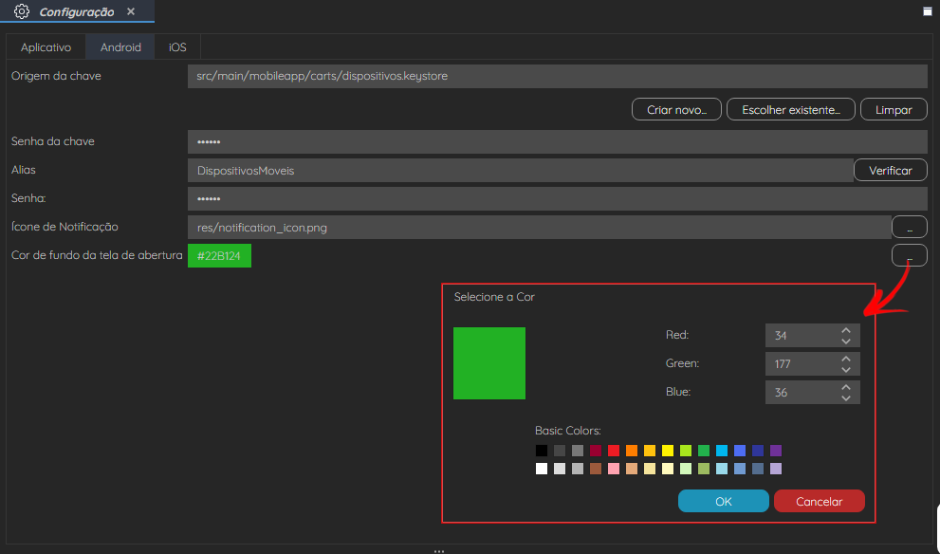Viewport: 940px width, 554px height.
Task: Click the Configuração gear icon
Action: pyautogui.click(x=22, y=11)
